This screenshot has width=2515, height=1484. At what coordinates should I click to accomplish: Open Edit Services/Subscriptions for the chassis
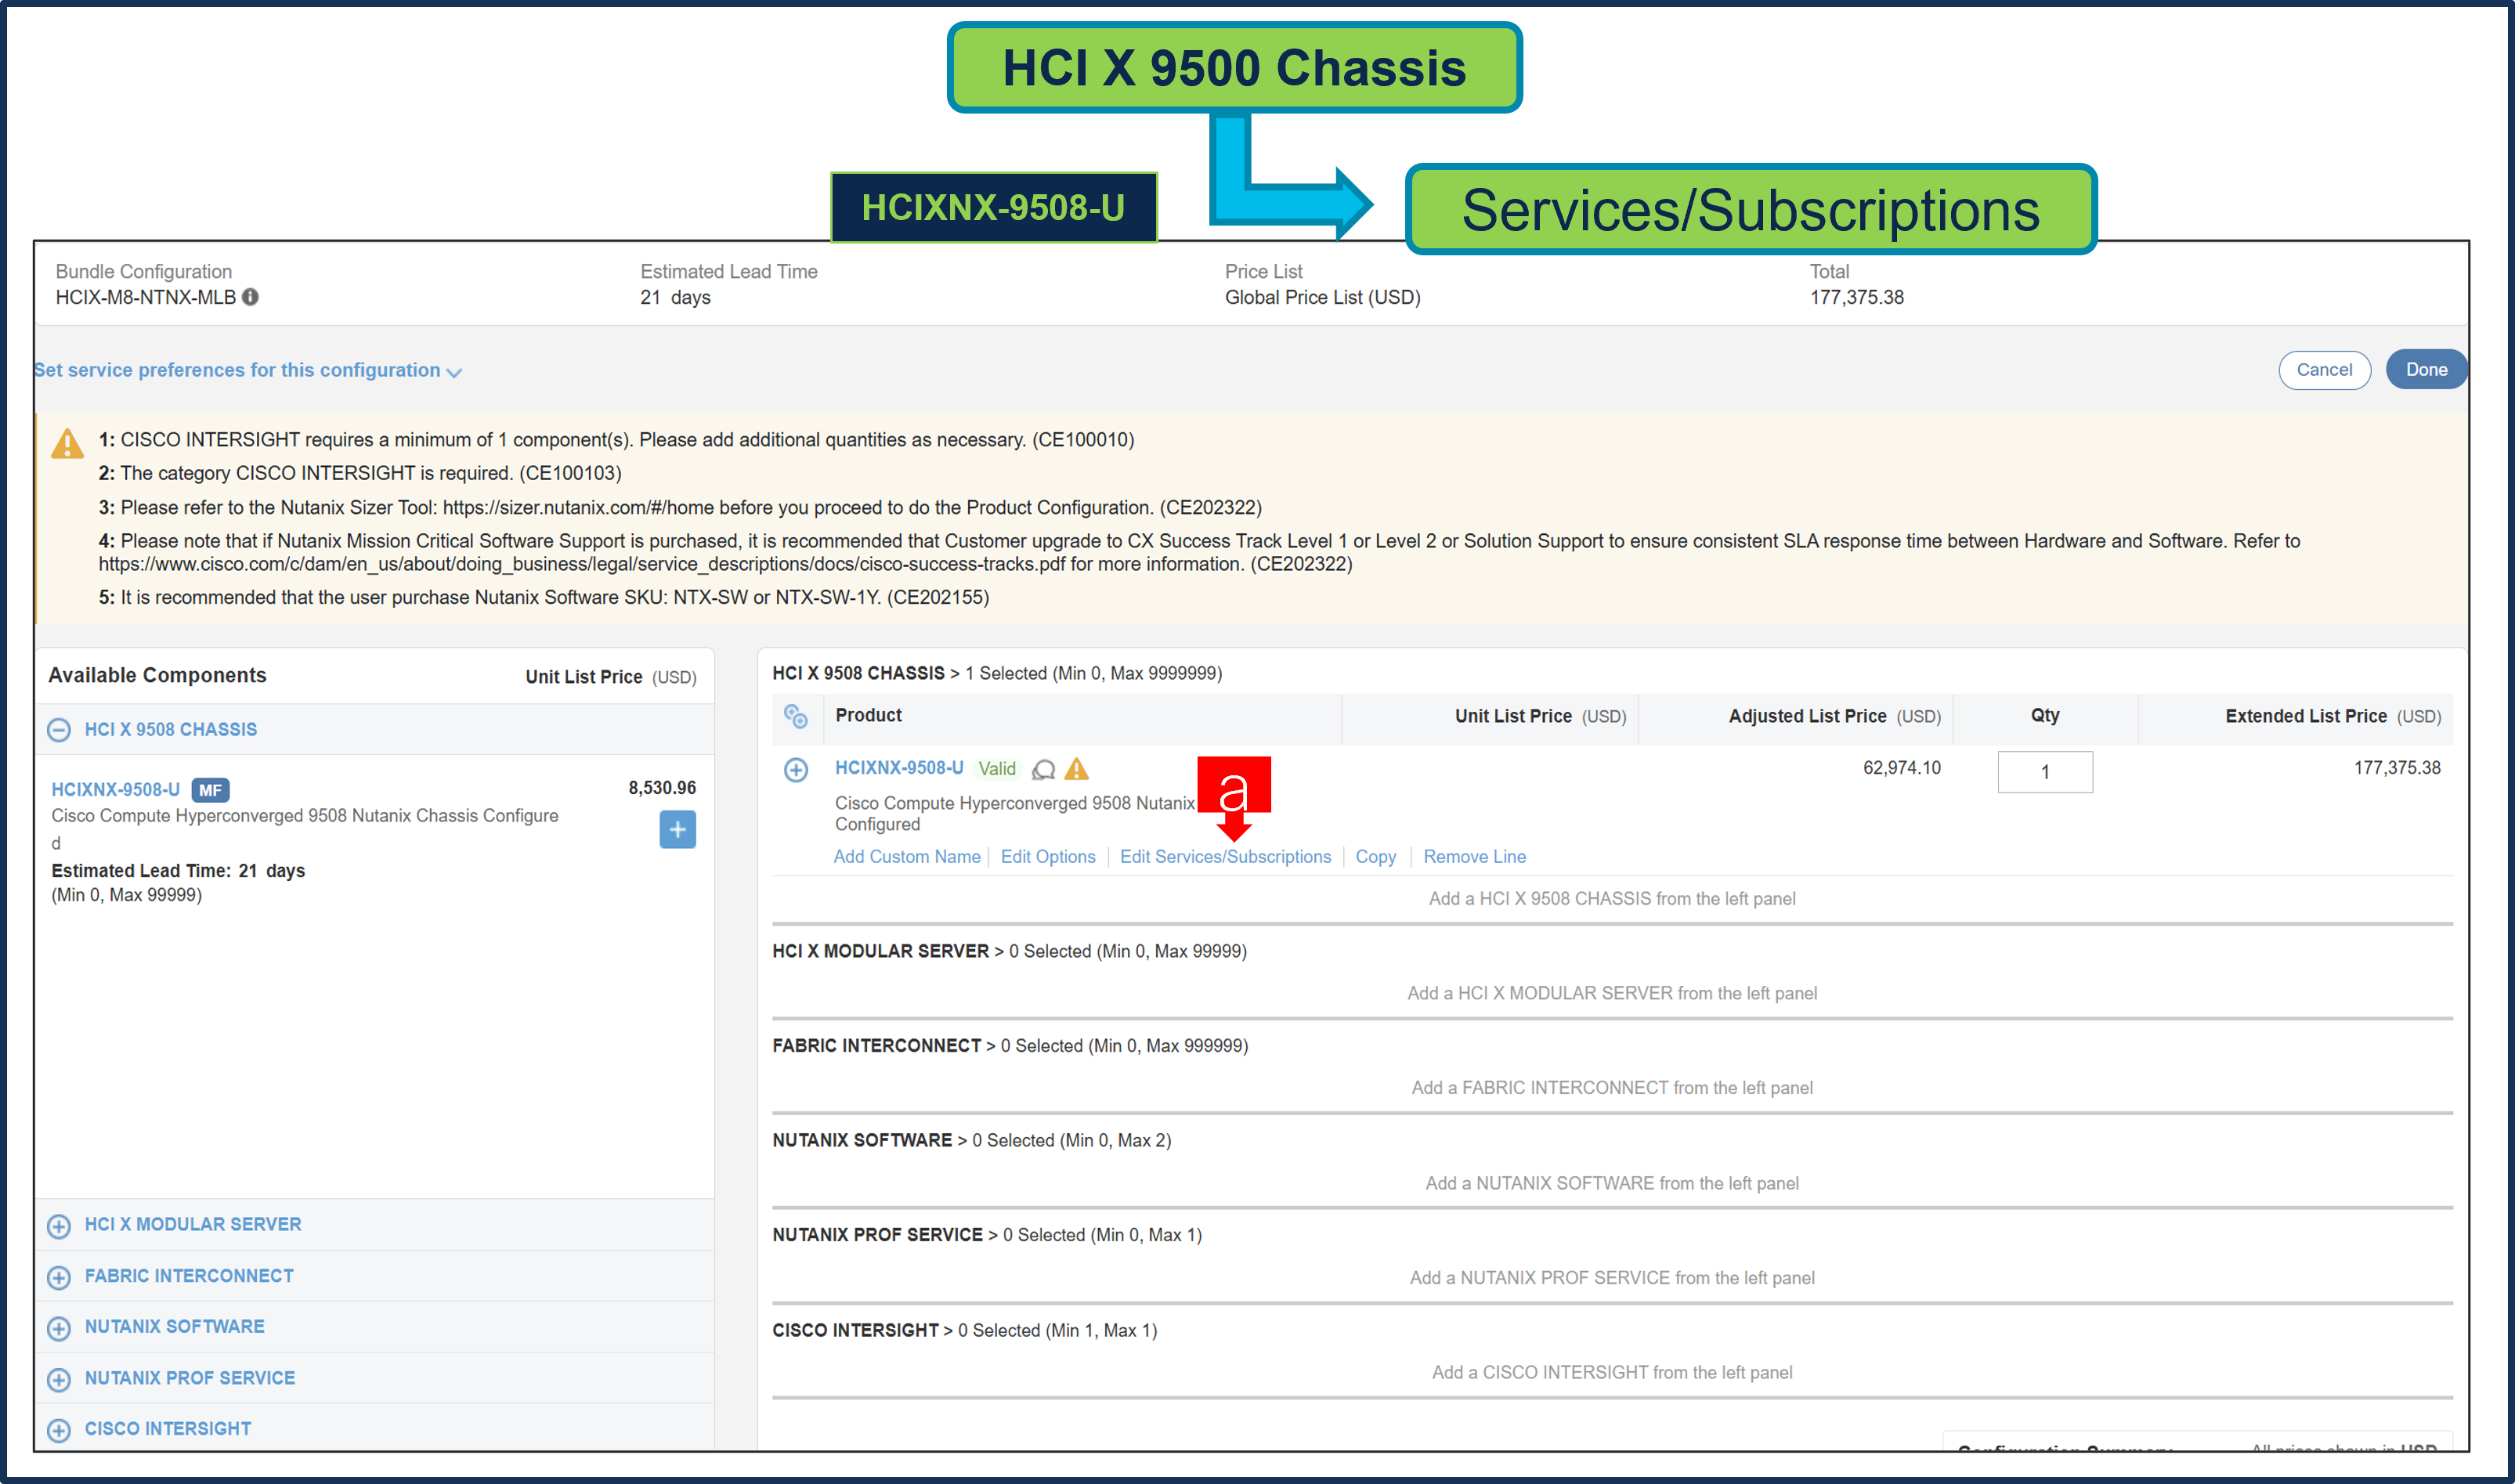[x=1225, y=857]
